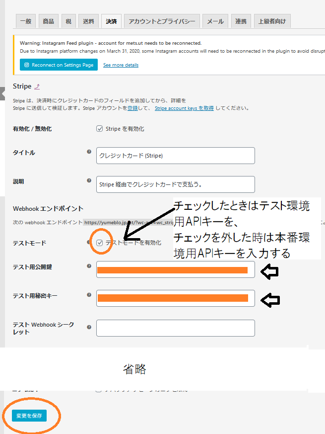Select the 決済 tab
This screenshot has width=325, height=434.
[111, 21]
